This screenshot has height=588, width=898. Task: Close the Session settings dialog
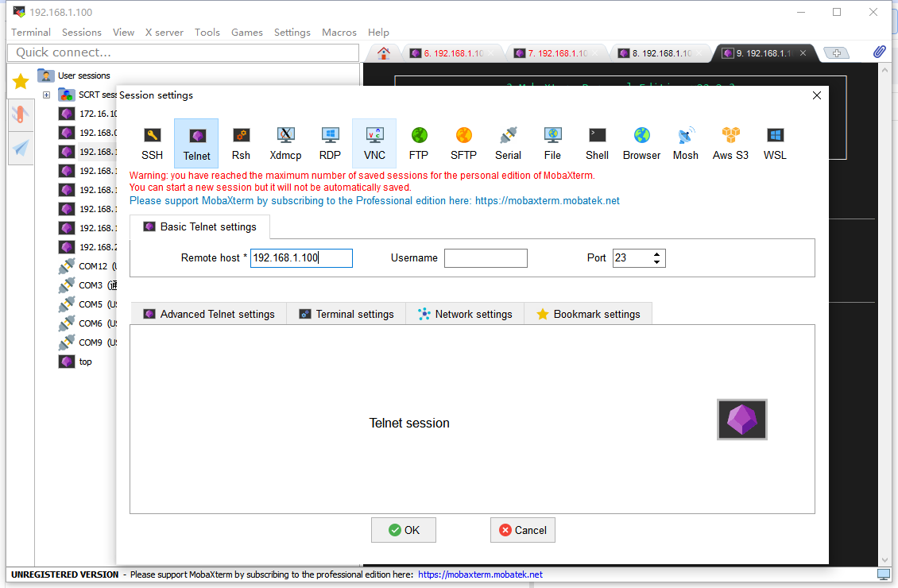pos(817,95)
